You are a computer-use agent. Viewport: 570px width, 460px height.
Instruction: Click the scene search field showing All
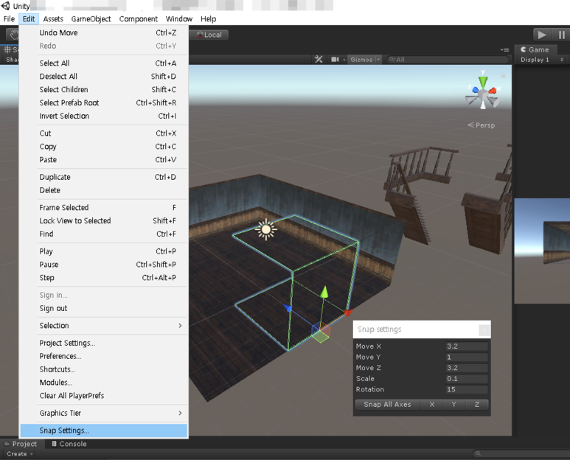[448, 60]
